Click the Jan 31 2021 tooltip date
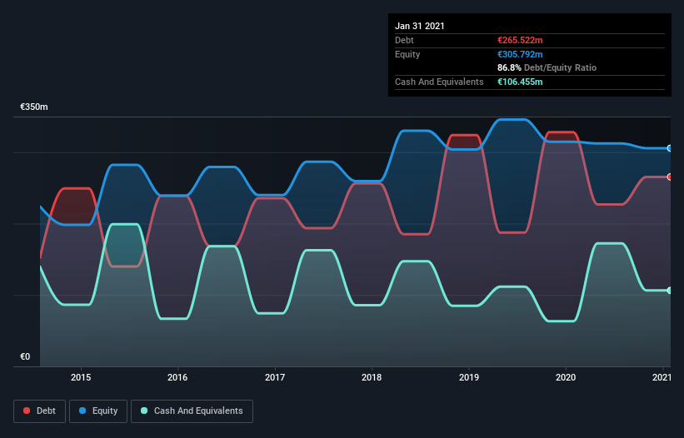This screenshot has width=684, height=438. pyautogui.click(x=420, y=26)
